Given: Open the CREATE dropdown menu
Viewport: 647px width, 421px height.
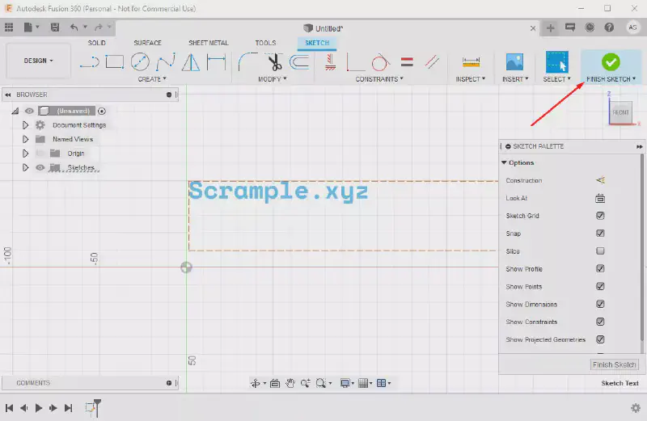Looking at the screenshot, I should coord(151,79).
